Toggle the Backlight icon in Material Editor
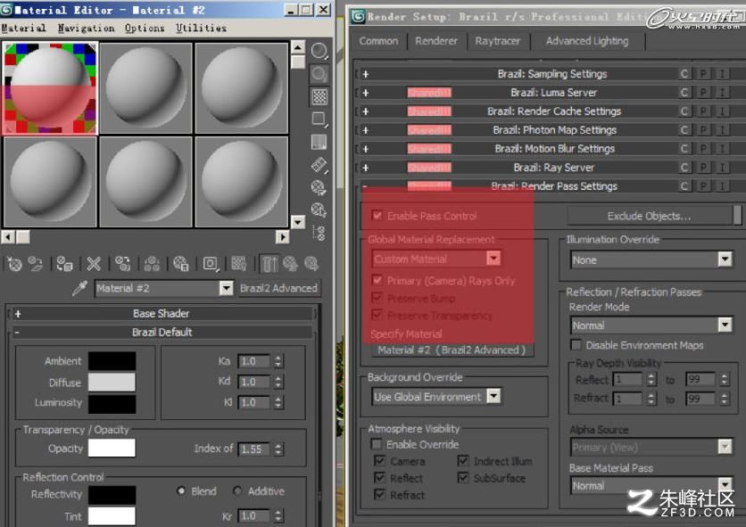 click(319, 74)
